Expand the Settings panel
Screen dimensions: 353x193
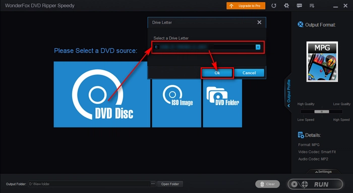pyautogui.click(x=323, y=172)
